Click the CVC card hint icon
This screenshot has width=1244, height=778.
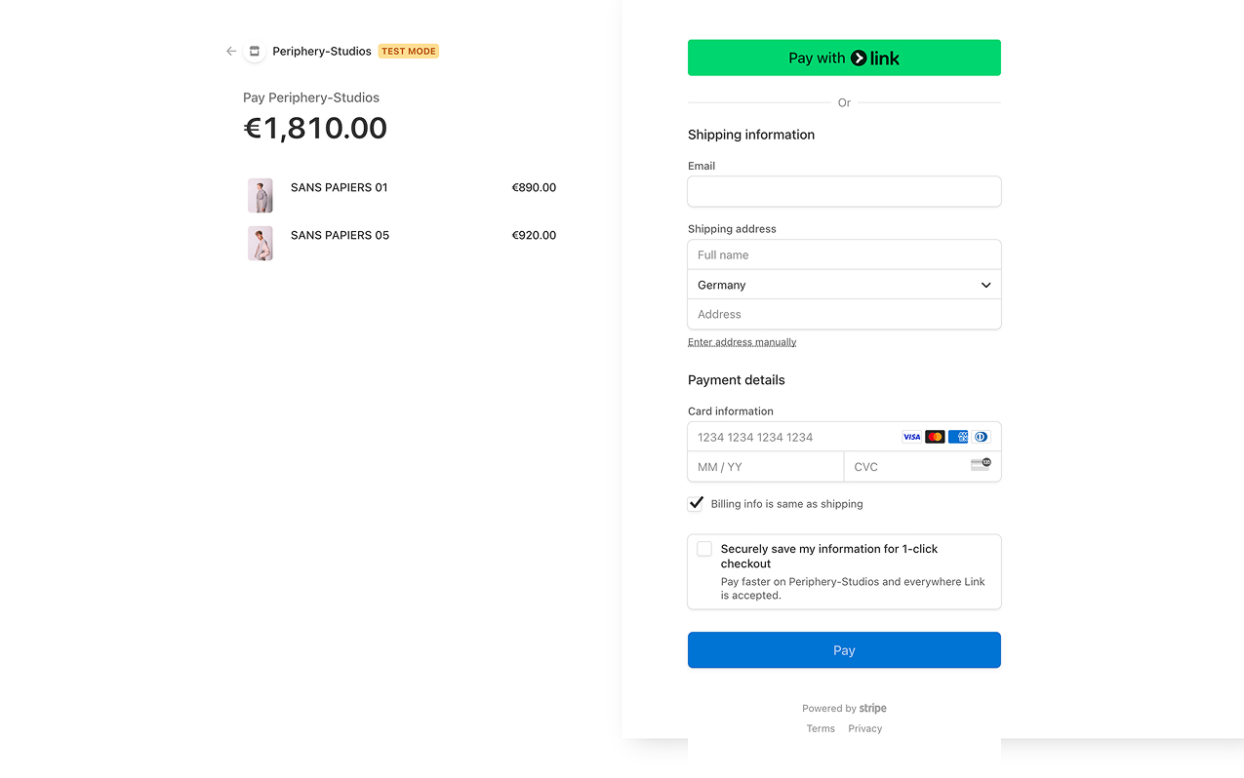coord(981,465)
